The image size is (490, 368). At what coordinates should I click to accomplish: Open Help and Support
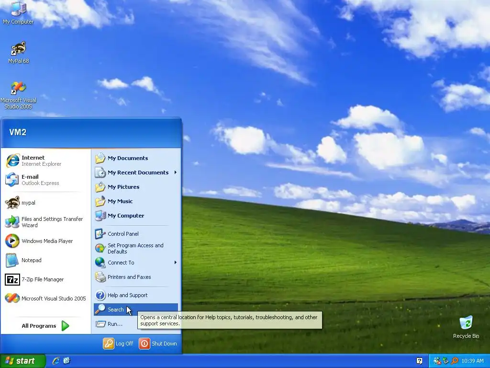click(136, 295)
